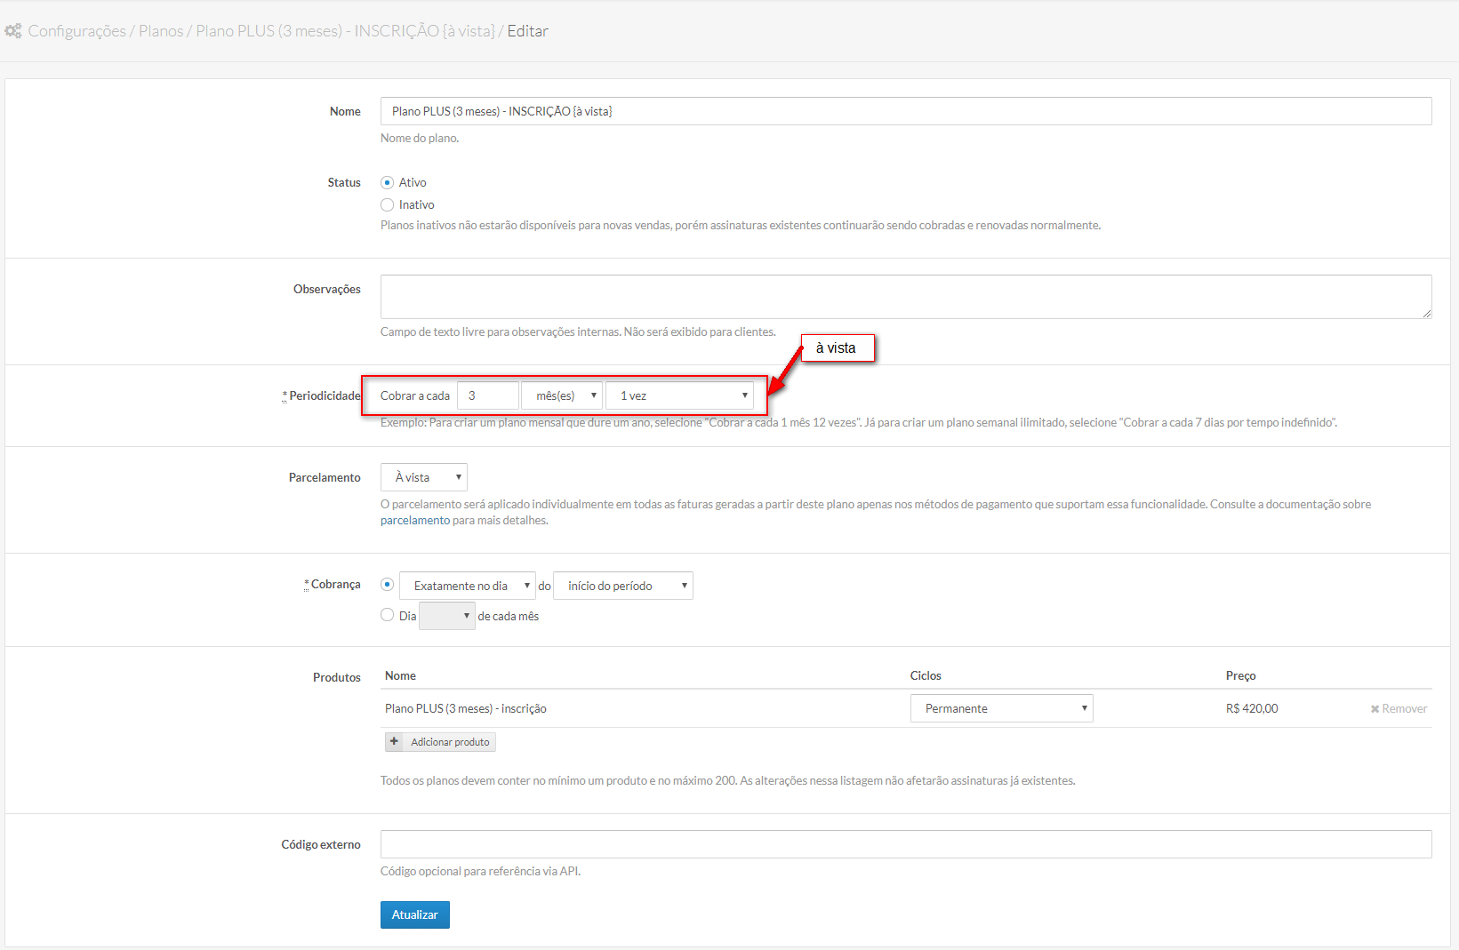Click the Código externo input field

[x=905, y=844]
